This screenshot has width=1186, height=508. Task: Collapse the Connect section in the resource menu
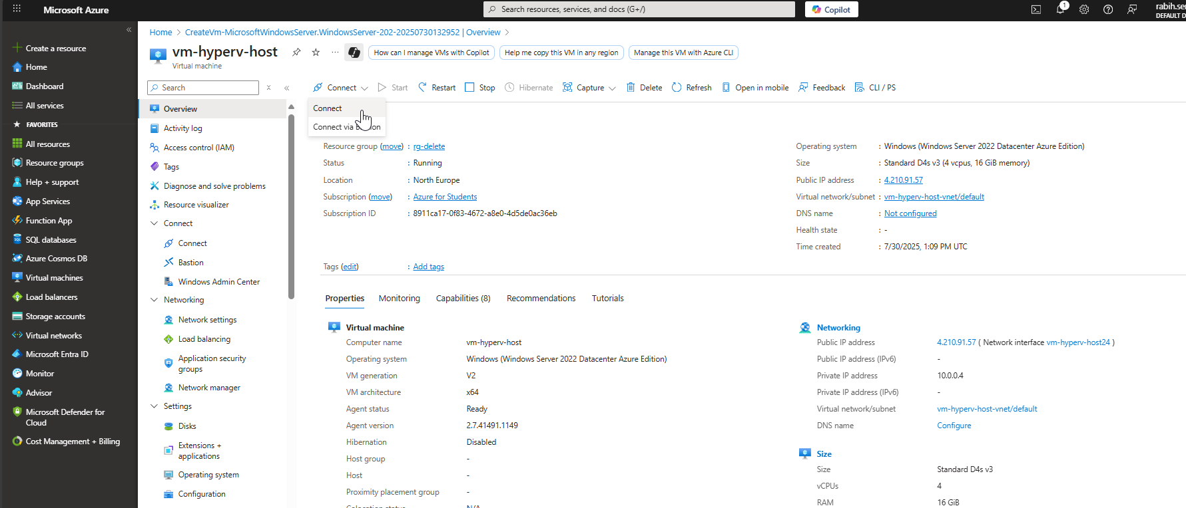154,223
